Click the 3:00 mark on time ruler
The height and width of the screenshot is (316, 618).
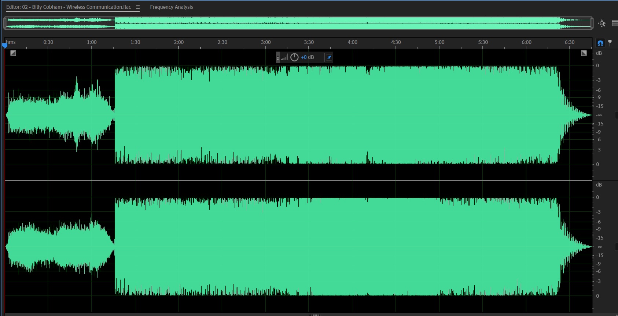(266, 42)
